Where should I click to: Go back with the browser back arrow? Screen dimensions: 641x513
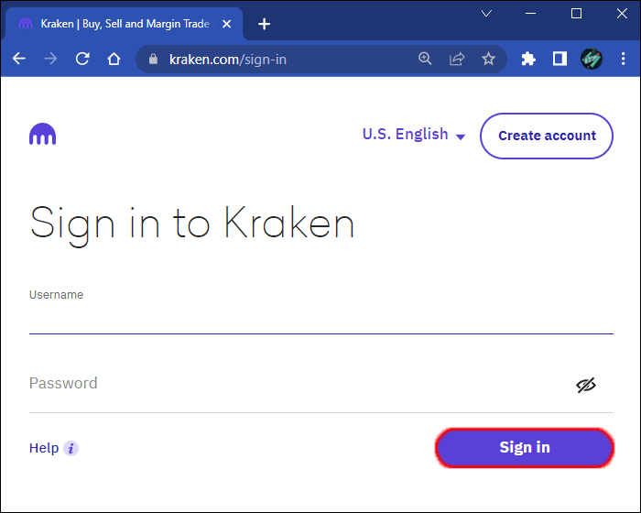coord(19,59)
